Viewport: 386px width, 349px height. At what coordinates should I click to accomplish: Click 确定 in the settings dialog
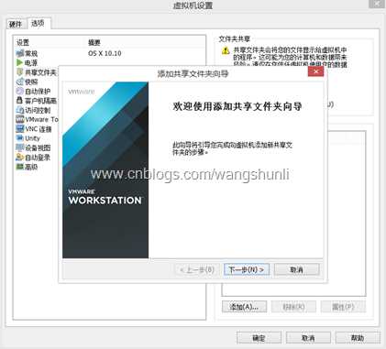tap(259, 338)
